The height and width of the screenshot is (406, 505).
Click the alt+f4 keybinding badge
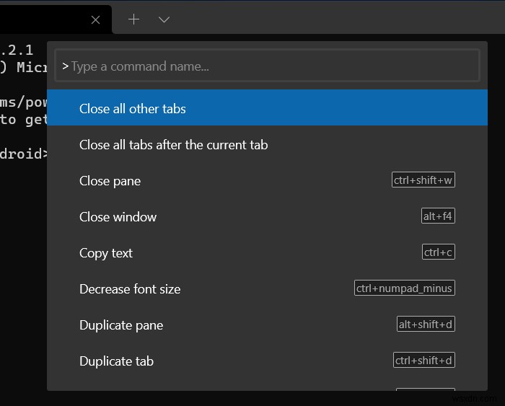click(x=438, y=216)
